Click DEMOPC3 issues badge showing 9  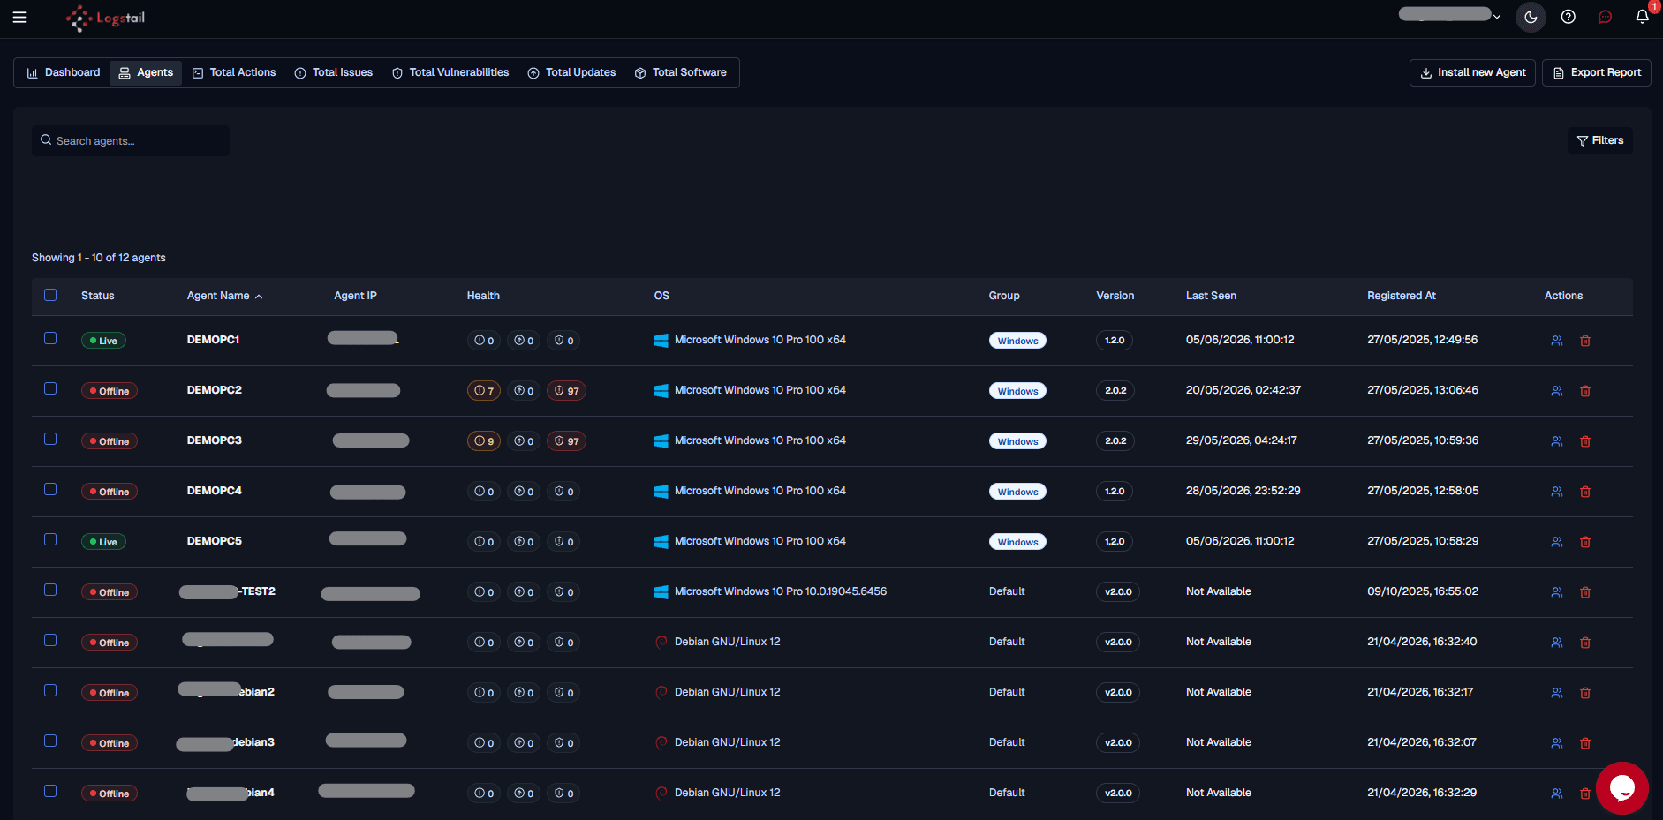484,441
